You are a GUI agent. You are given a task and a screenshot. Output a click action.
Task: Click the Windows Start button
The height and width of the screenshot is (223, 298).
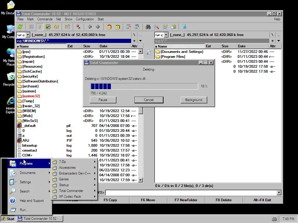coord(8,219)
